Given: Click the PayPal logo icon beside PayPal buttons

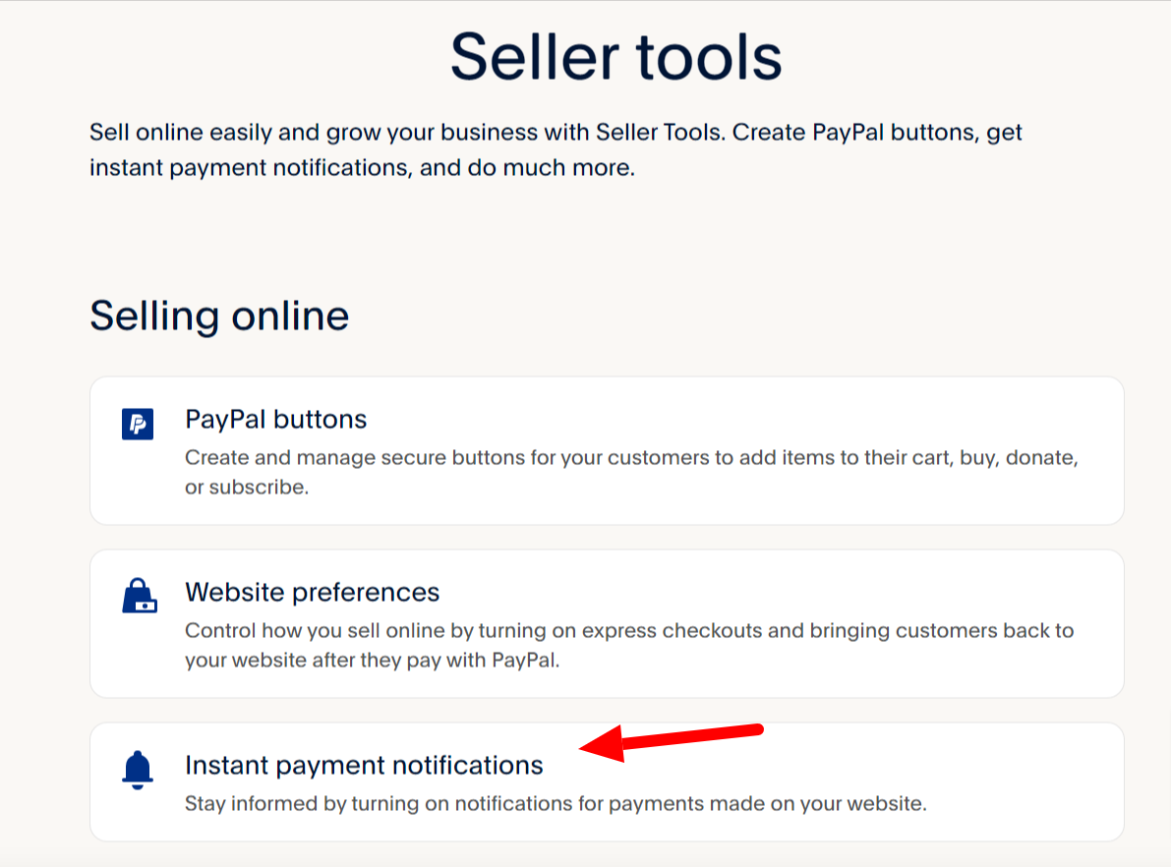Looking at the screenshot, I should (138, 425).
